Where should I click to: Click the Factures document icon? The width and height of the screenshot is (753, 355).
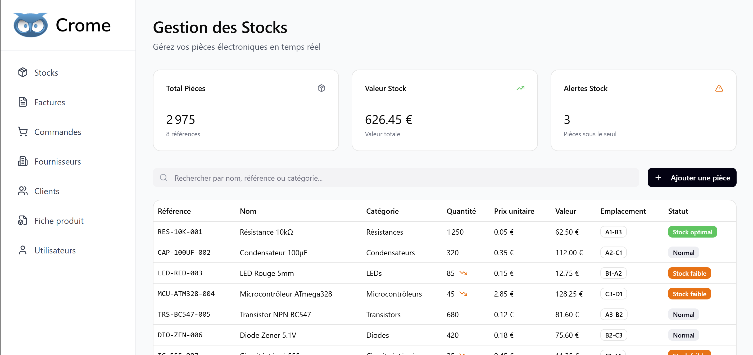22,102
